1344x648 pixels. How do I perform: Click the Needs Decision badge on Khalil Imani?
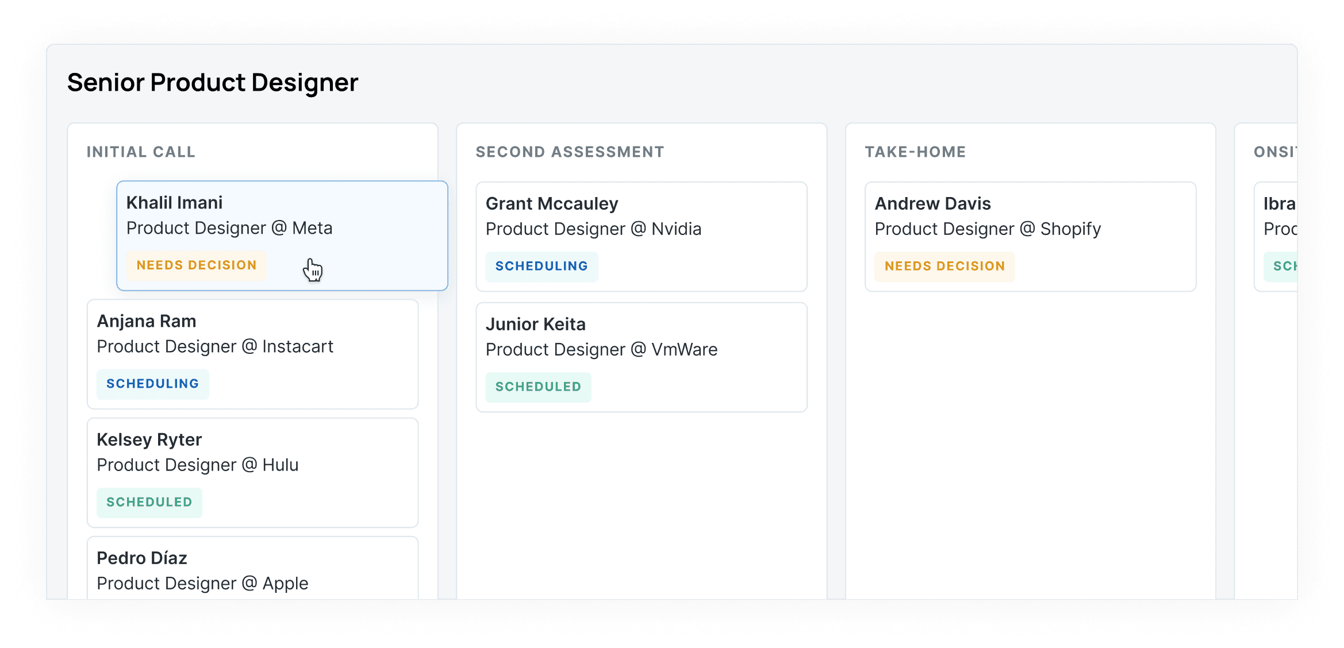[196, 265]
